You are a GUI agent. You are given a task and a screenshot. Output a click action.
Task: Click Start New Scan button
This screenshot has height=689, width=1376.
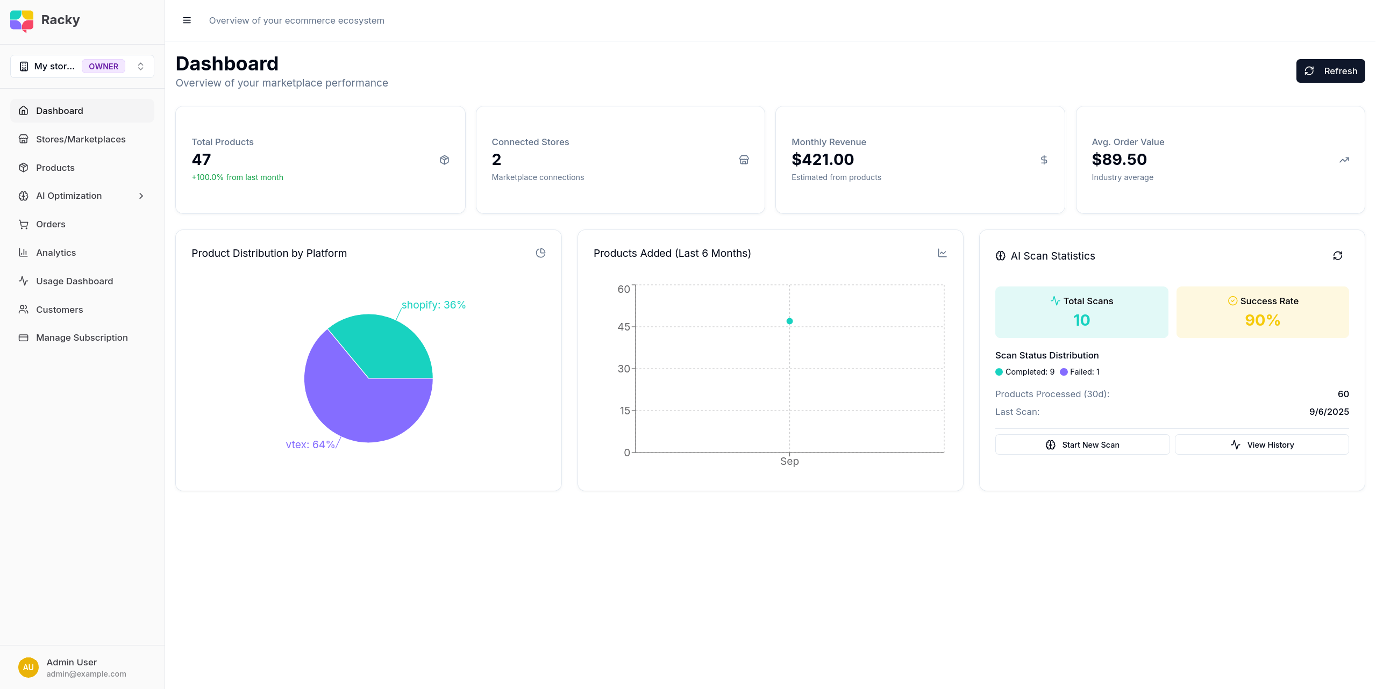pyautogui.click(x=1082, y=445)
